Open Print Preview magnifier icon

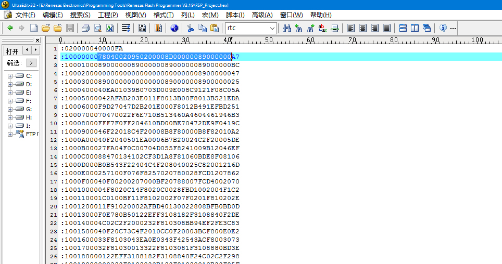(98, 28)
